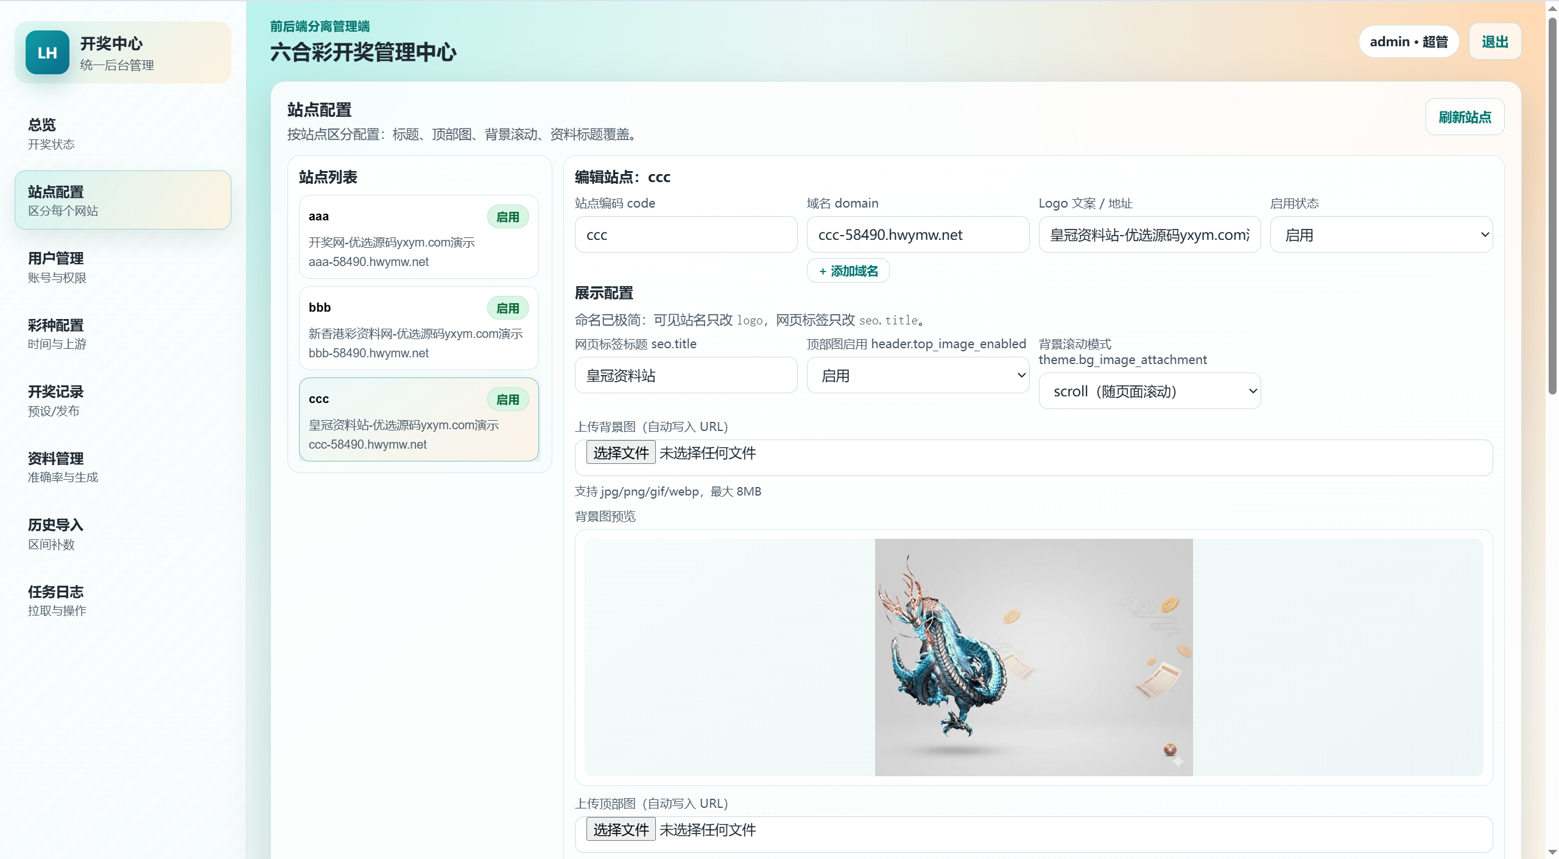Open 开奖记录 in the sidebar

click(x=122, y=400)
